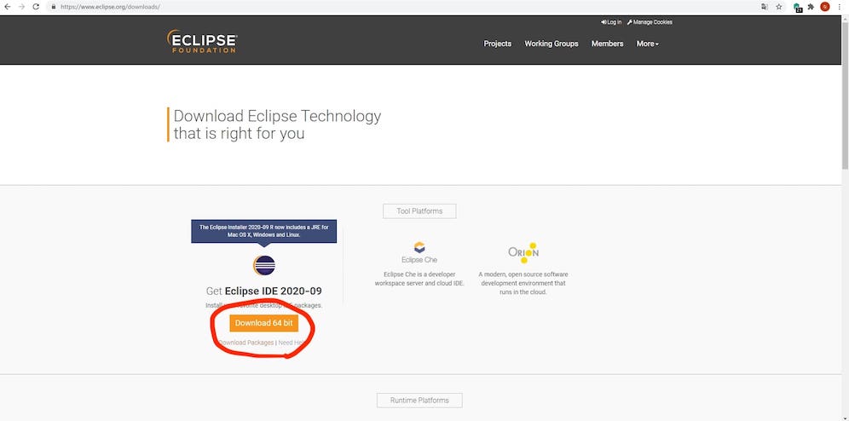The height and width of the screenshot is (421, 849).
Task: View site info via padlock icon
Action: 53,7
